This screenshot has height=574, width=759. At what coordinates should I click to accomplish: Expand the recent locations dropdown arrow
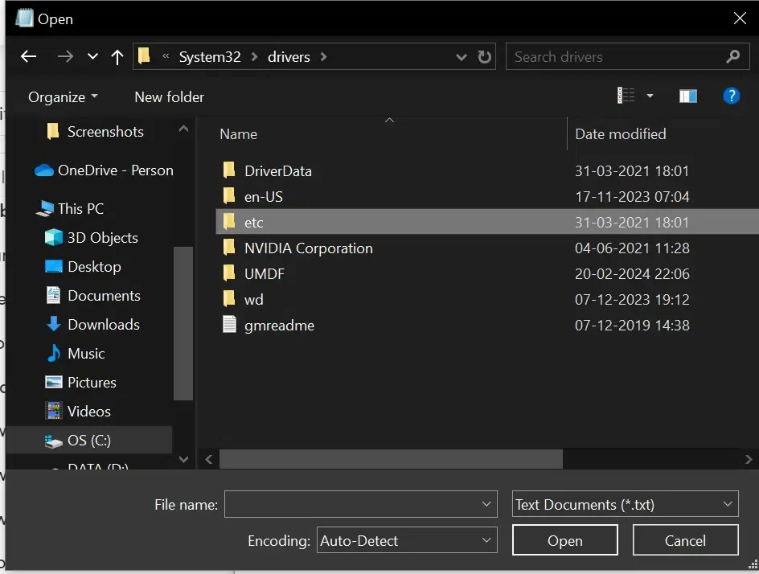[x=92, y=57]
